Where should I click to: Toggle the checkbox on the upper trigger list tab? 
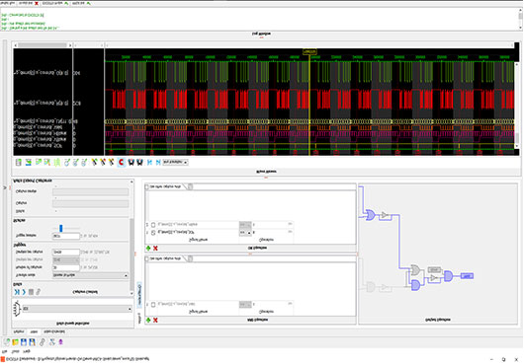[146, 187]
